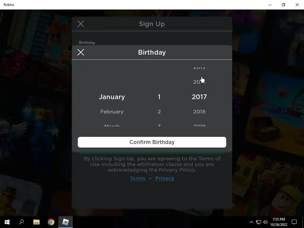Image resolution: width=304 pixels, height=228 pixels.
Task: Select day 2 in day picker
Action: click(x=159, y=112)
